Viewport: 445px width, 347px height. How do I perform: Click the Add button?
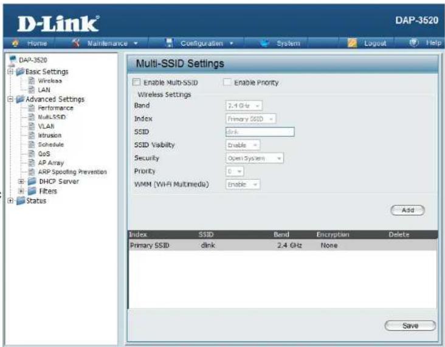407,210
